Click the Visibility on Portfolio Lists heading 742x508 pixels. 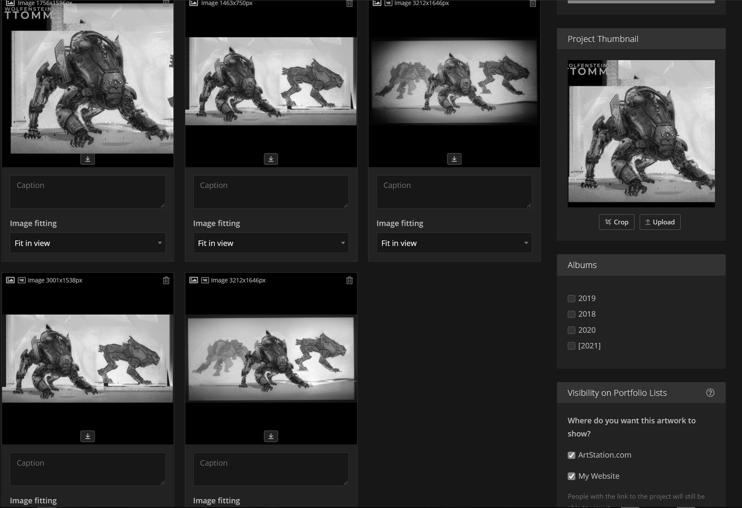coord(617,393)
